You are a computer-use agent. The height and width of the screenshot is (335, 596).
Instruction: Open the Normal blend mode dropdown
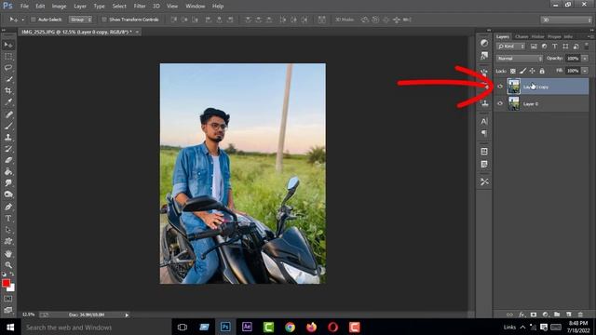[x=520, y=59]
